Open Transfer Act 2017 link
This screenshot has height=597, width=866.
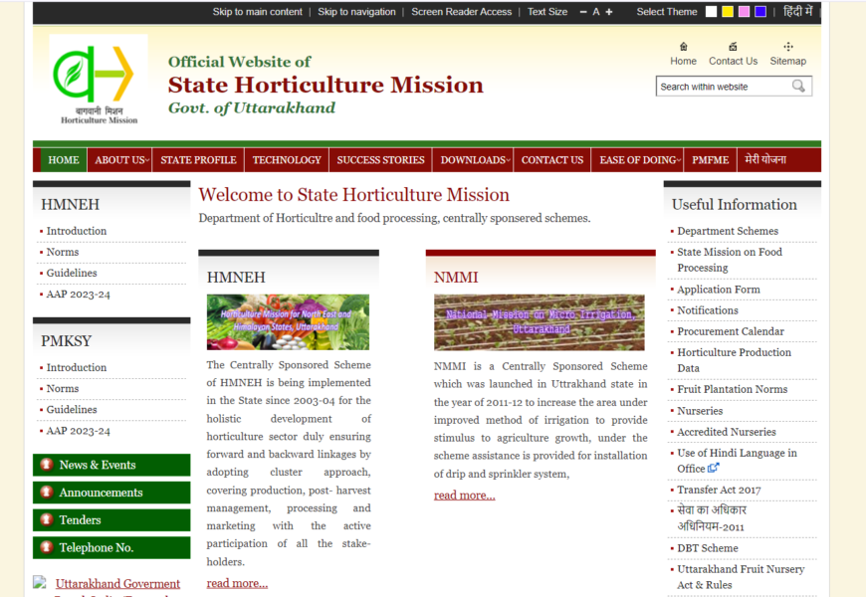719,490
